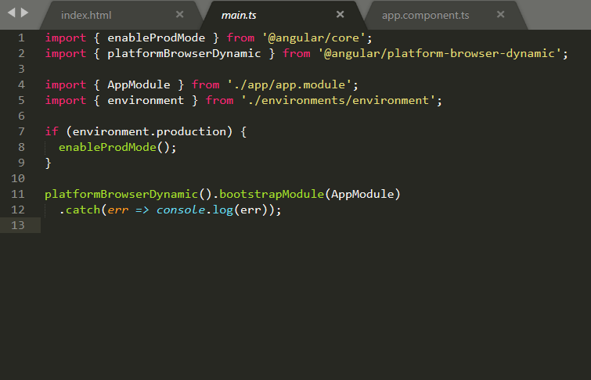Click line number 1 in gutter
This screenshot has width=591, height=380.
pyautogui.click(x=21, y=38)
